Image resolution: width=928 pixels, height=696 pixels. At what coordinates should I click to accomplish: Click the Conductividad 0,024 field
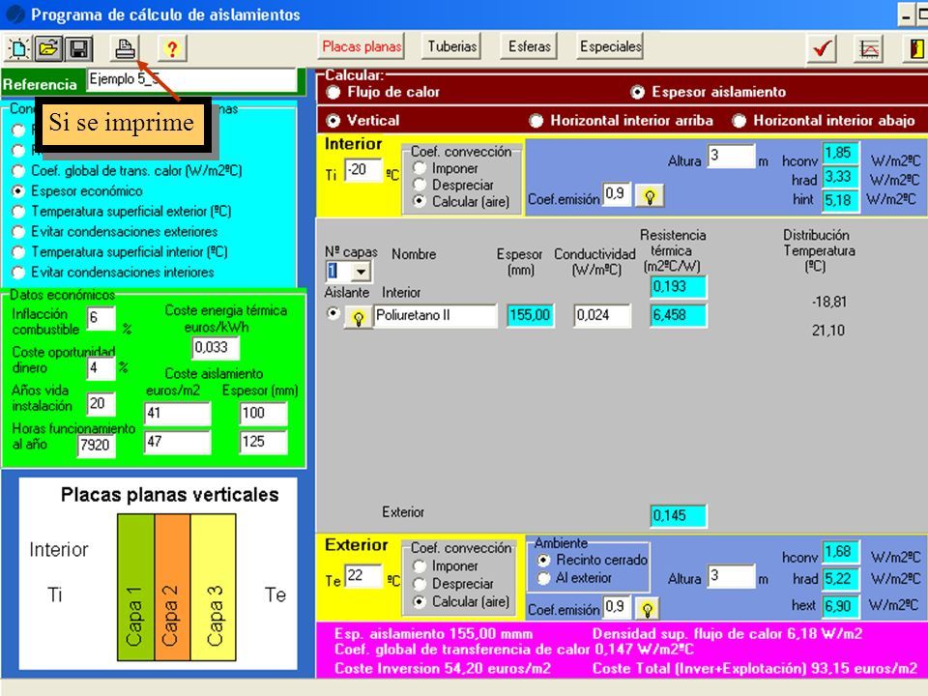602,315
